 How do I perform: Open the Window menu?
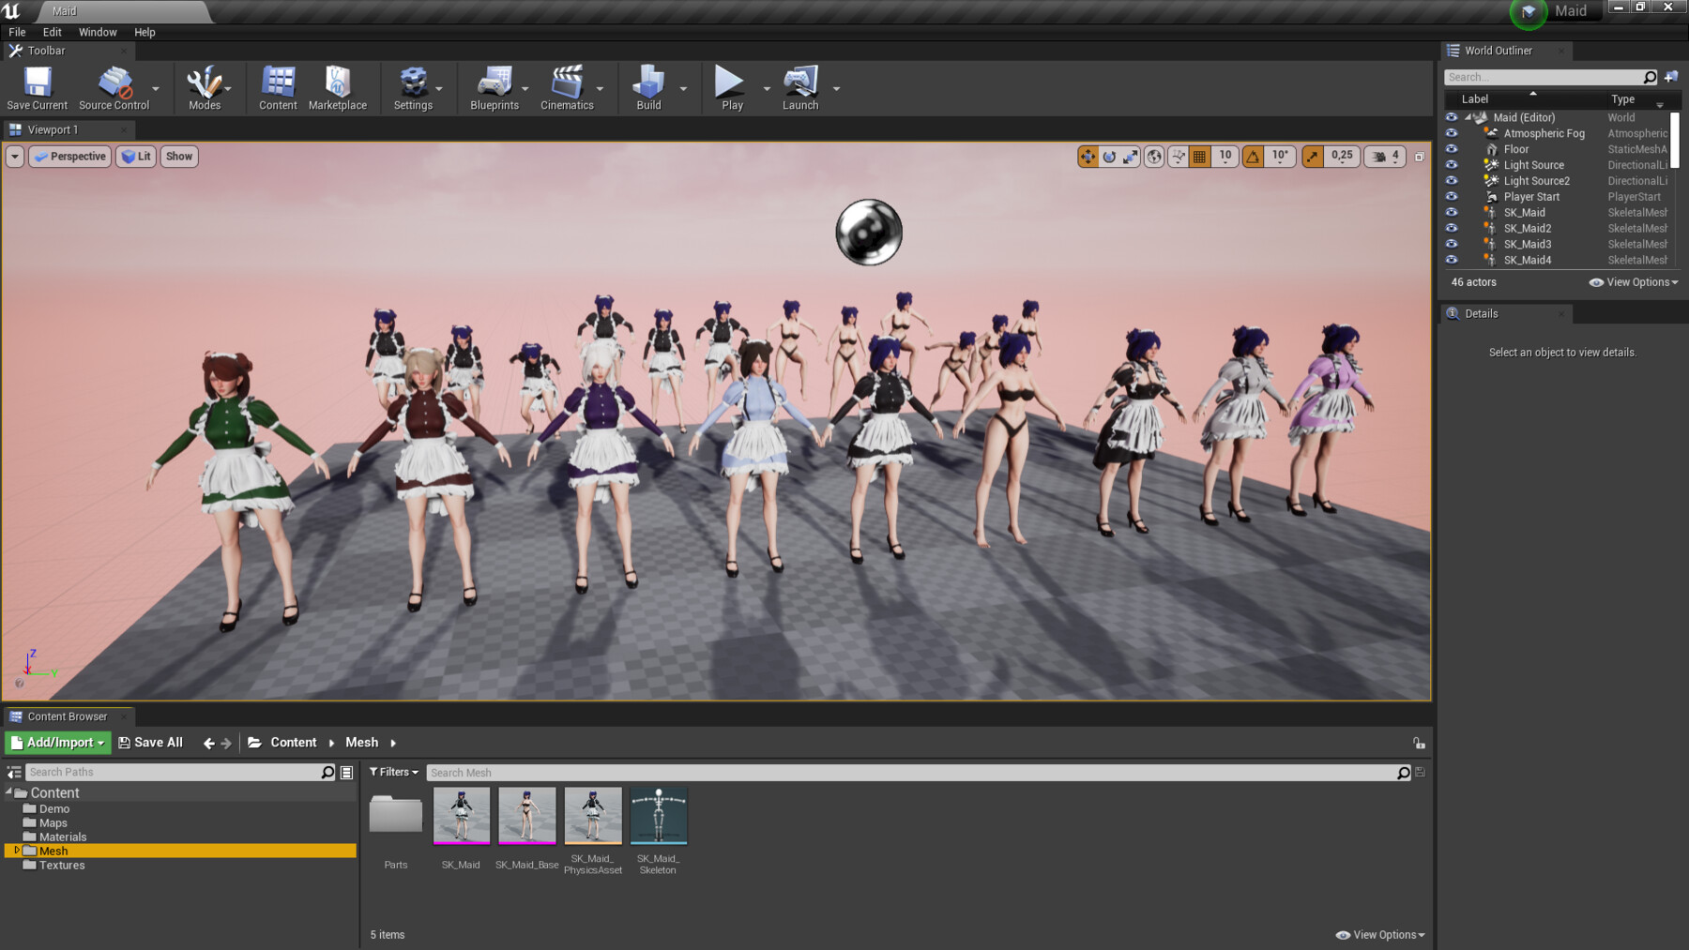97,31
